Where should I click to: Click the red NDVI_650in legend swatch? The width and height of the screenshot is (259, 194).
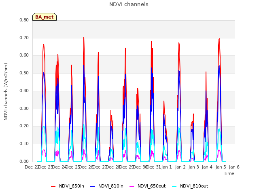(x=53, y=187)
